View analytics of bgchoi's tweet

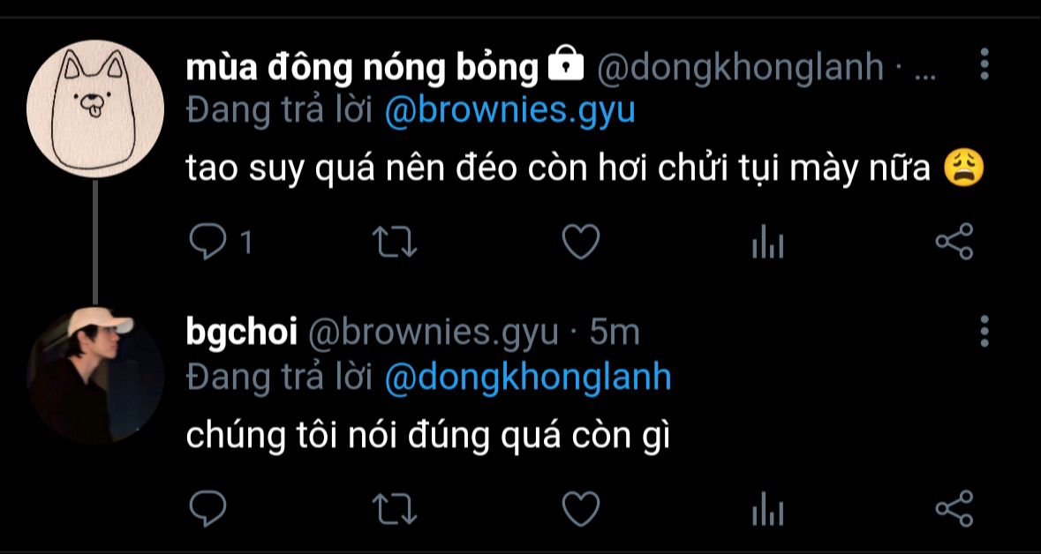coord(768,509)
